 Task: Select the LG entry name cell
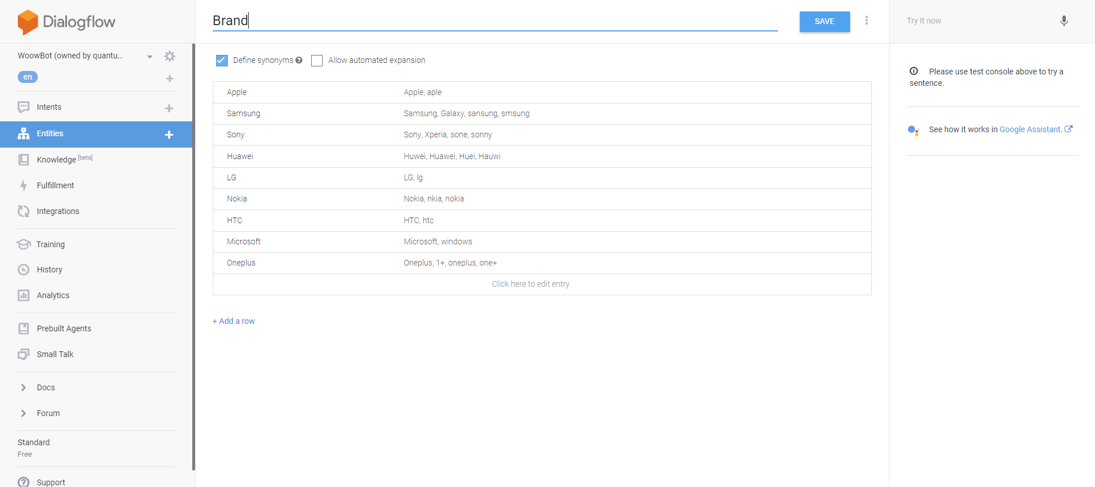click(232, 177)
